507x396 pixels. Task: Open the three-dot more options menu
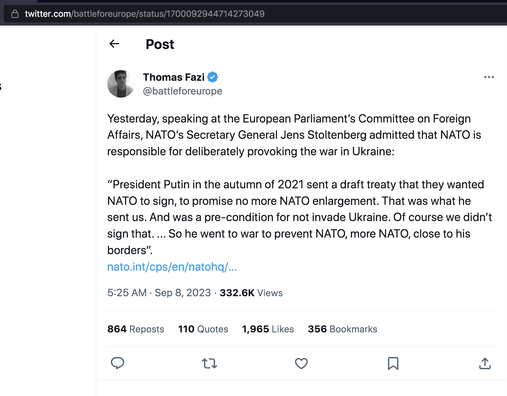(489, 77)
